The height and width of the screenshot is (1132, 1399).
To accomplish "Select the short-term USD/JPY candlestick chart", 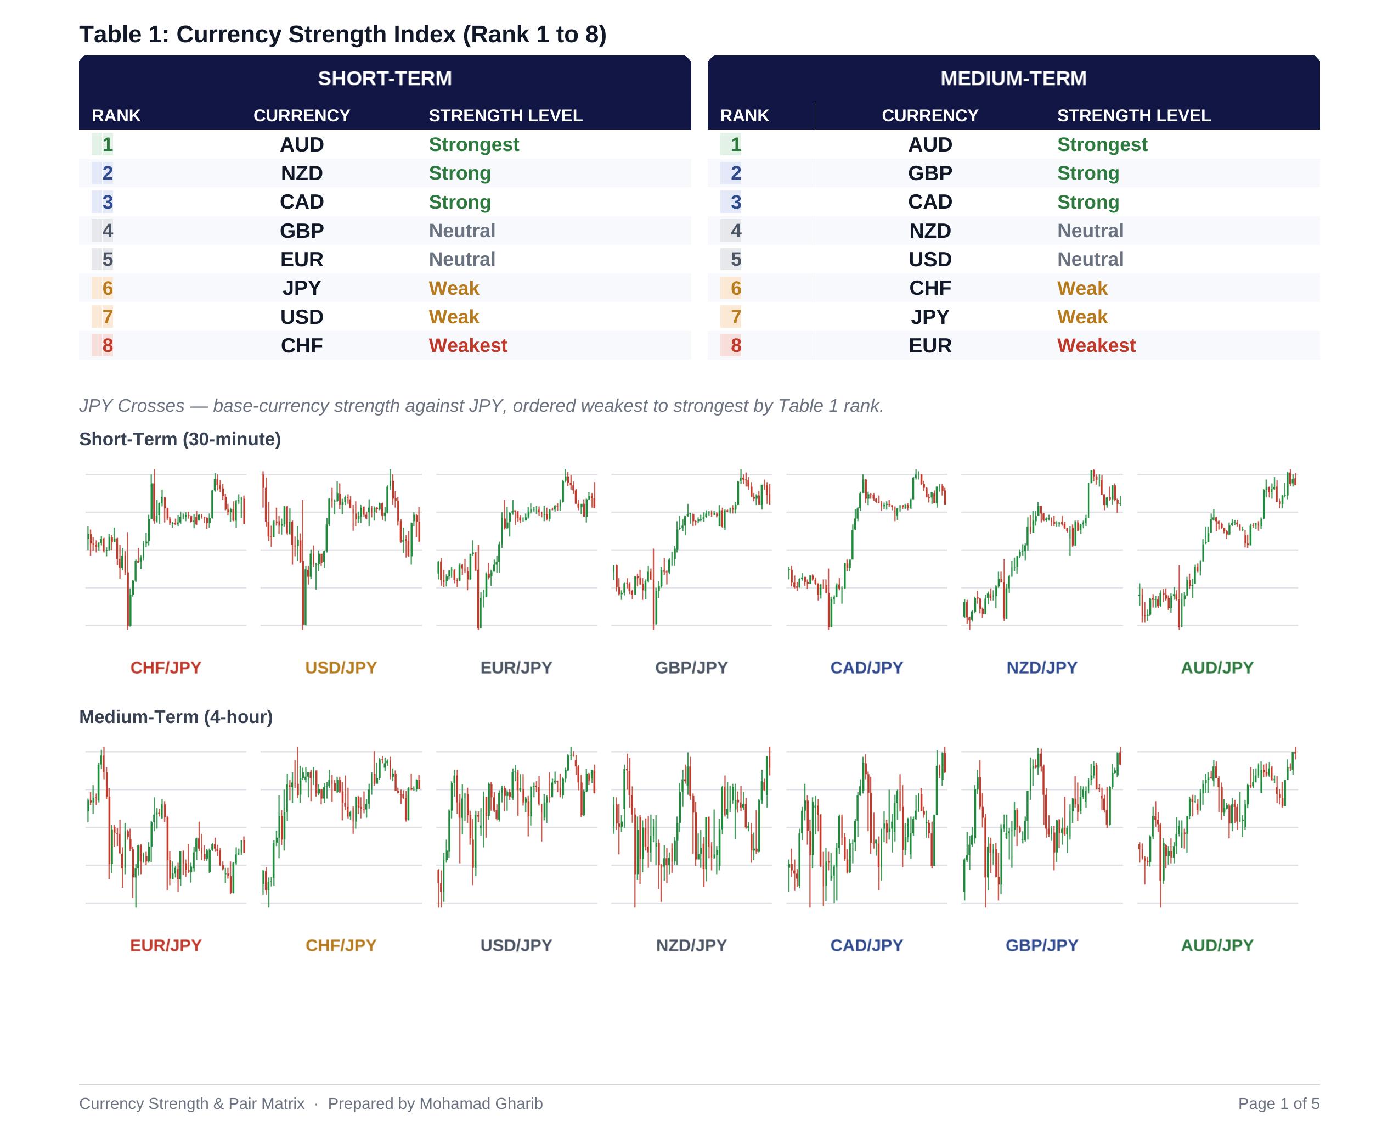I will [x=341, y=549].
